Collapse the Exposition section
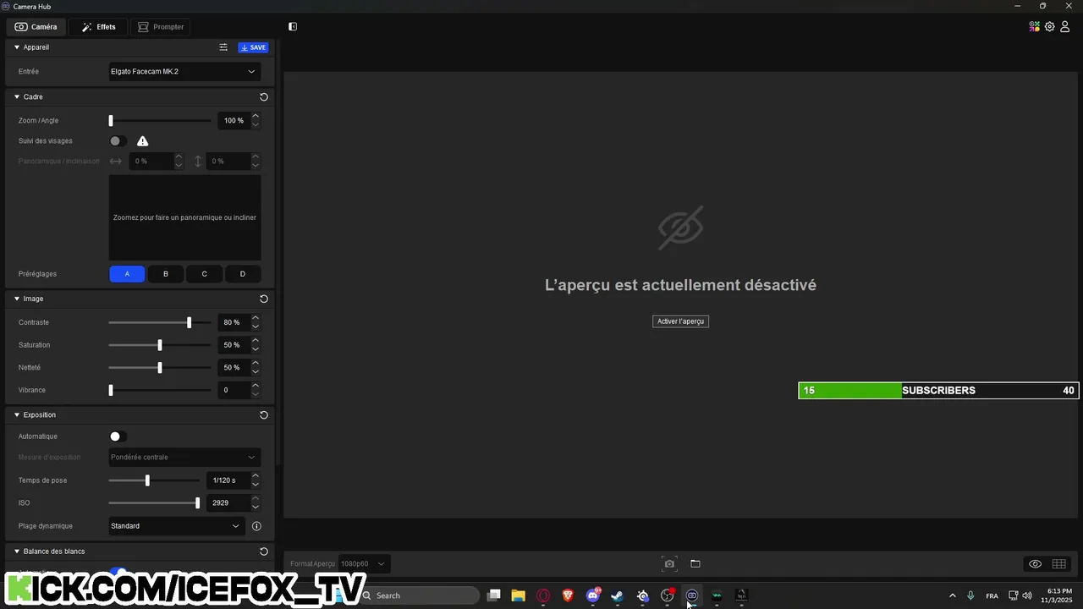Viewport: 1083px width, 609px height. (17, 415)
